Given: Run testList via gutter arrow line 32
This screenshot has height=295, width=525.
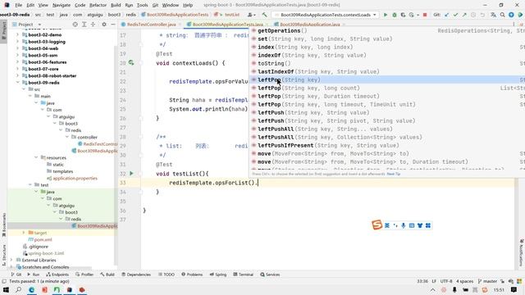Looking at the screenshot, I should point(131,173).
